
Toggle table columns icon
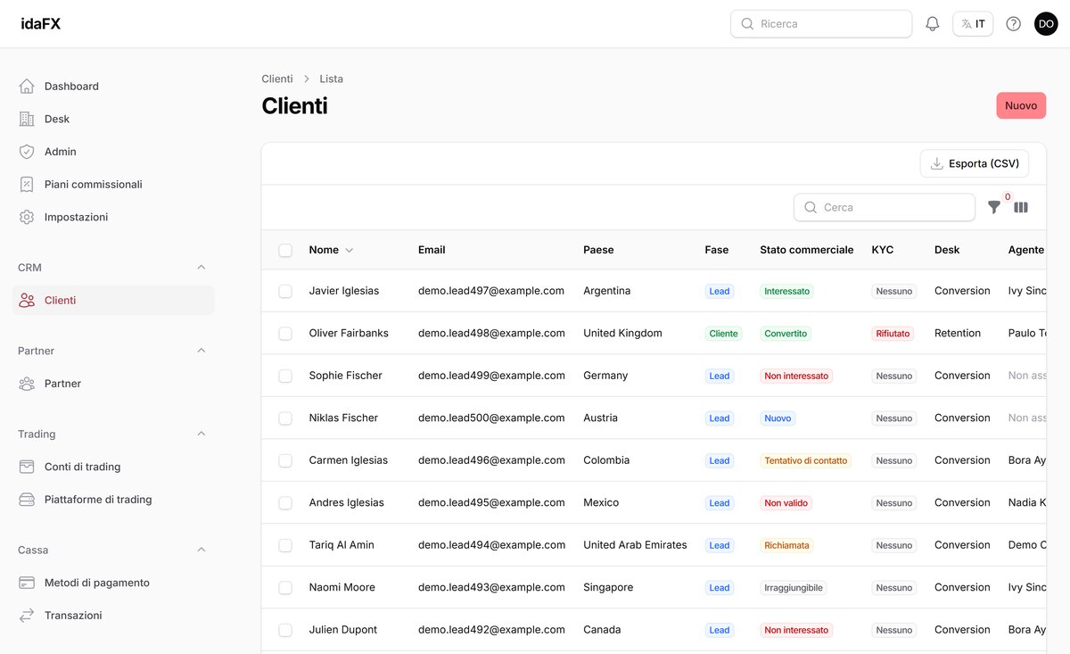click(1021, 207)
